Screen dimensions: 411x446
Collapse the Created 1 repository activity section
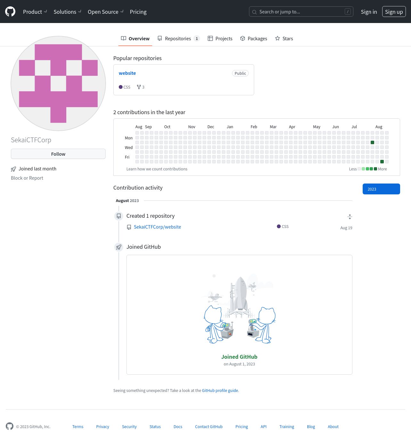click(350, 217)
